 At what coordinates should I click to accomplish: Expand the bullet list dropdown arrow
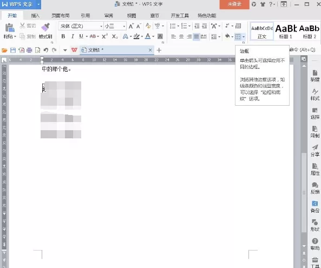[178, 26]
